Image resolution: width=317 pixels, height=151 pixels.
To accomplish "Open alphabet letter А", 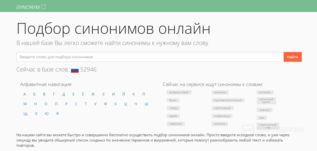I will click(x=25, y=94).
